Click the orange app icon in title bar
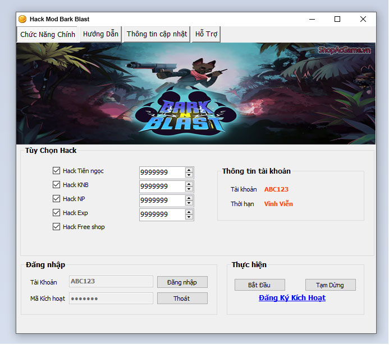 click(22, 19)
